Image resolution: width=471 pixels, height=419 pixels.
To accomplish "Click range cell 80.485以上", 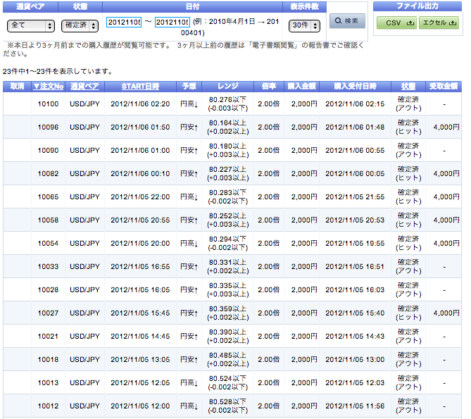I will click(x=227, y=360).
